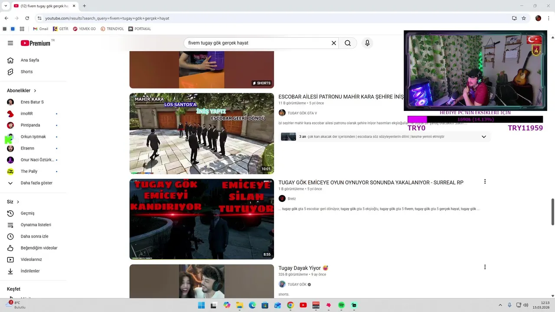Screen dimensions: 555x312
Task: Click the YouTube Premium logo
Action: [x=36, y=43]
